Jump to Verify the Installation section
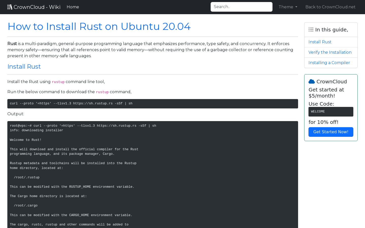Viewport: 365px width, 228px height. pos(330,52)
